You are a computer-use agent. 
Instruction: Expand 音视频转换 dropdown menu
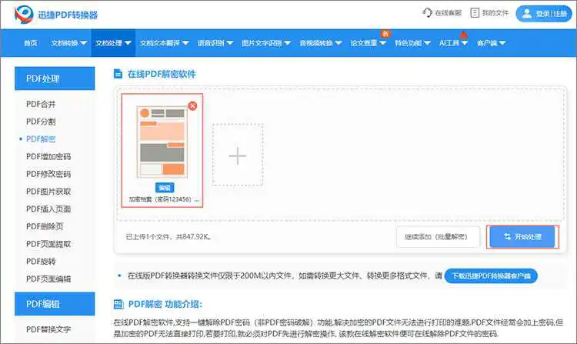[321, 43]
